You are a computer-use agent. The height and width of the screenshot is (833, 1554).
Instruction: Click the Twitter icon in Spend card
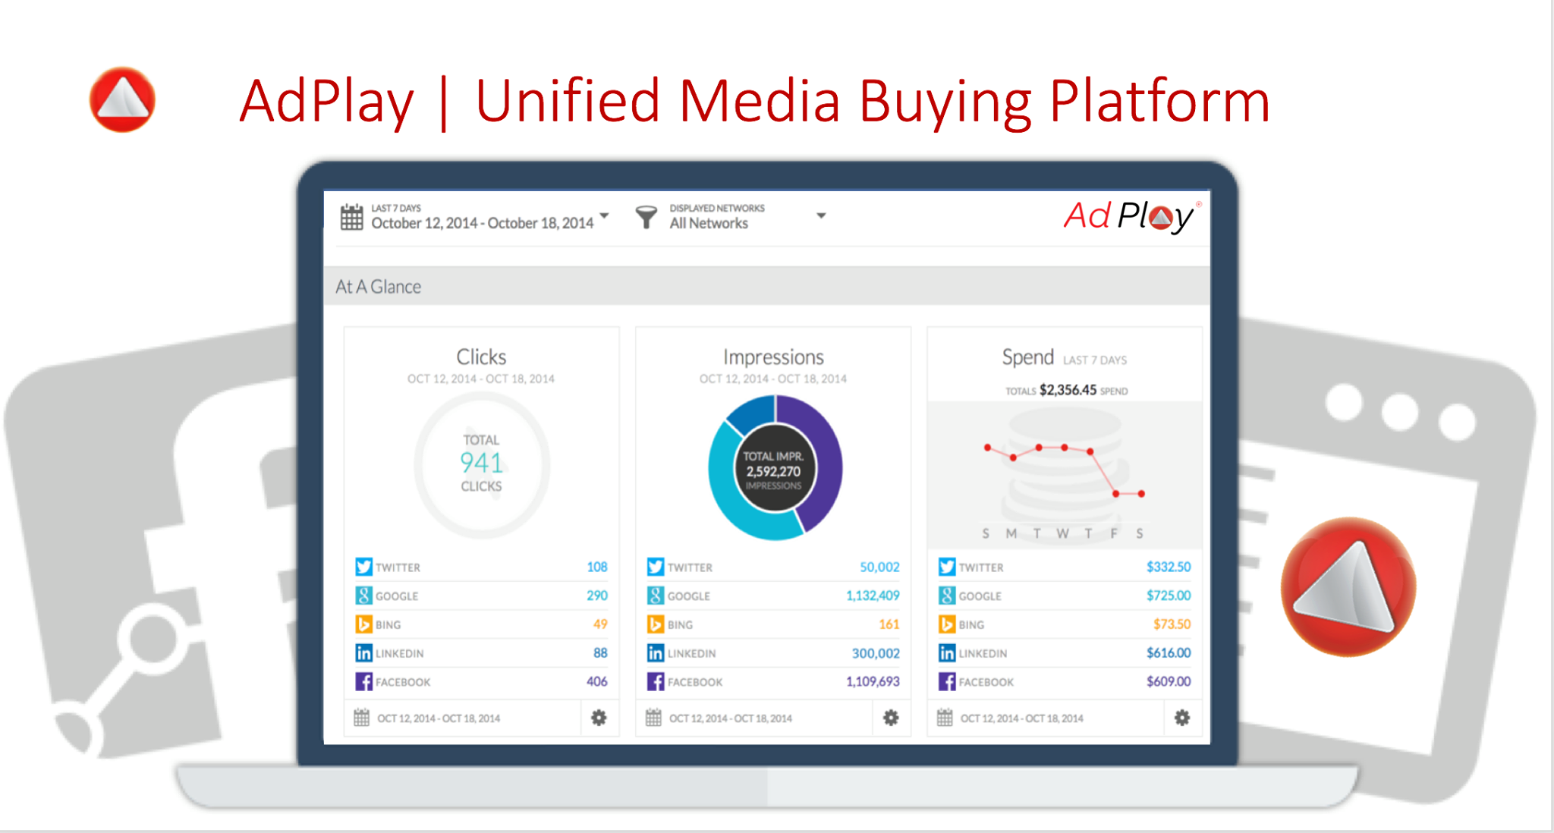pyautogui.click(x=947, y=567)
